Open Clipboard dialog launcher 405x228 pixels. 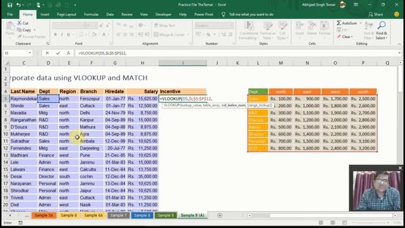pyautogui.click(x=47, y=44)
